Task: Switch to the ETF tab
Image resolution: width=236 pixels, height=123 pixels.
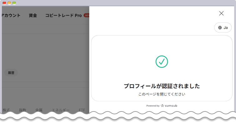Action: click(82, 110)
